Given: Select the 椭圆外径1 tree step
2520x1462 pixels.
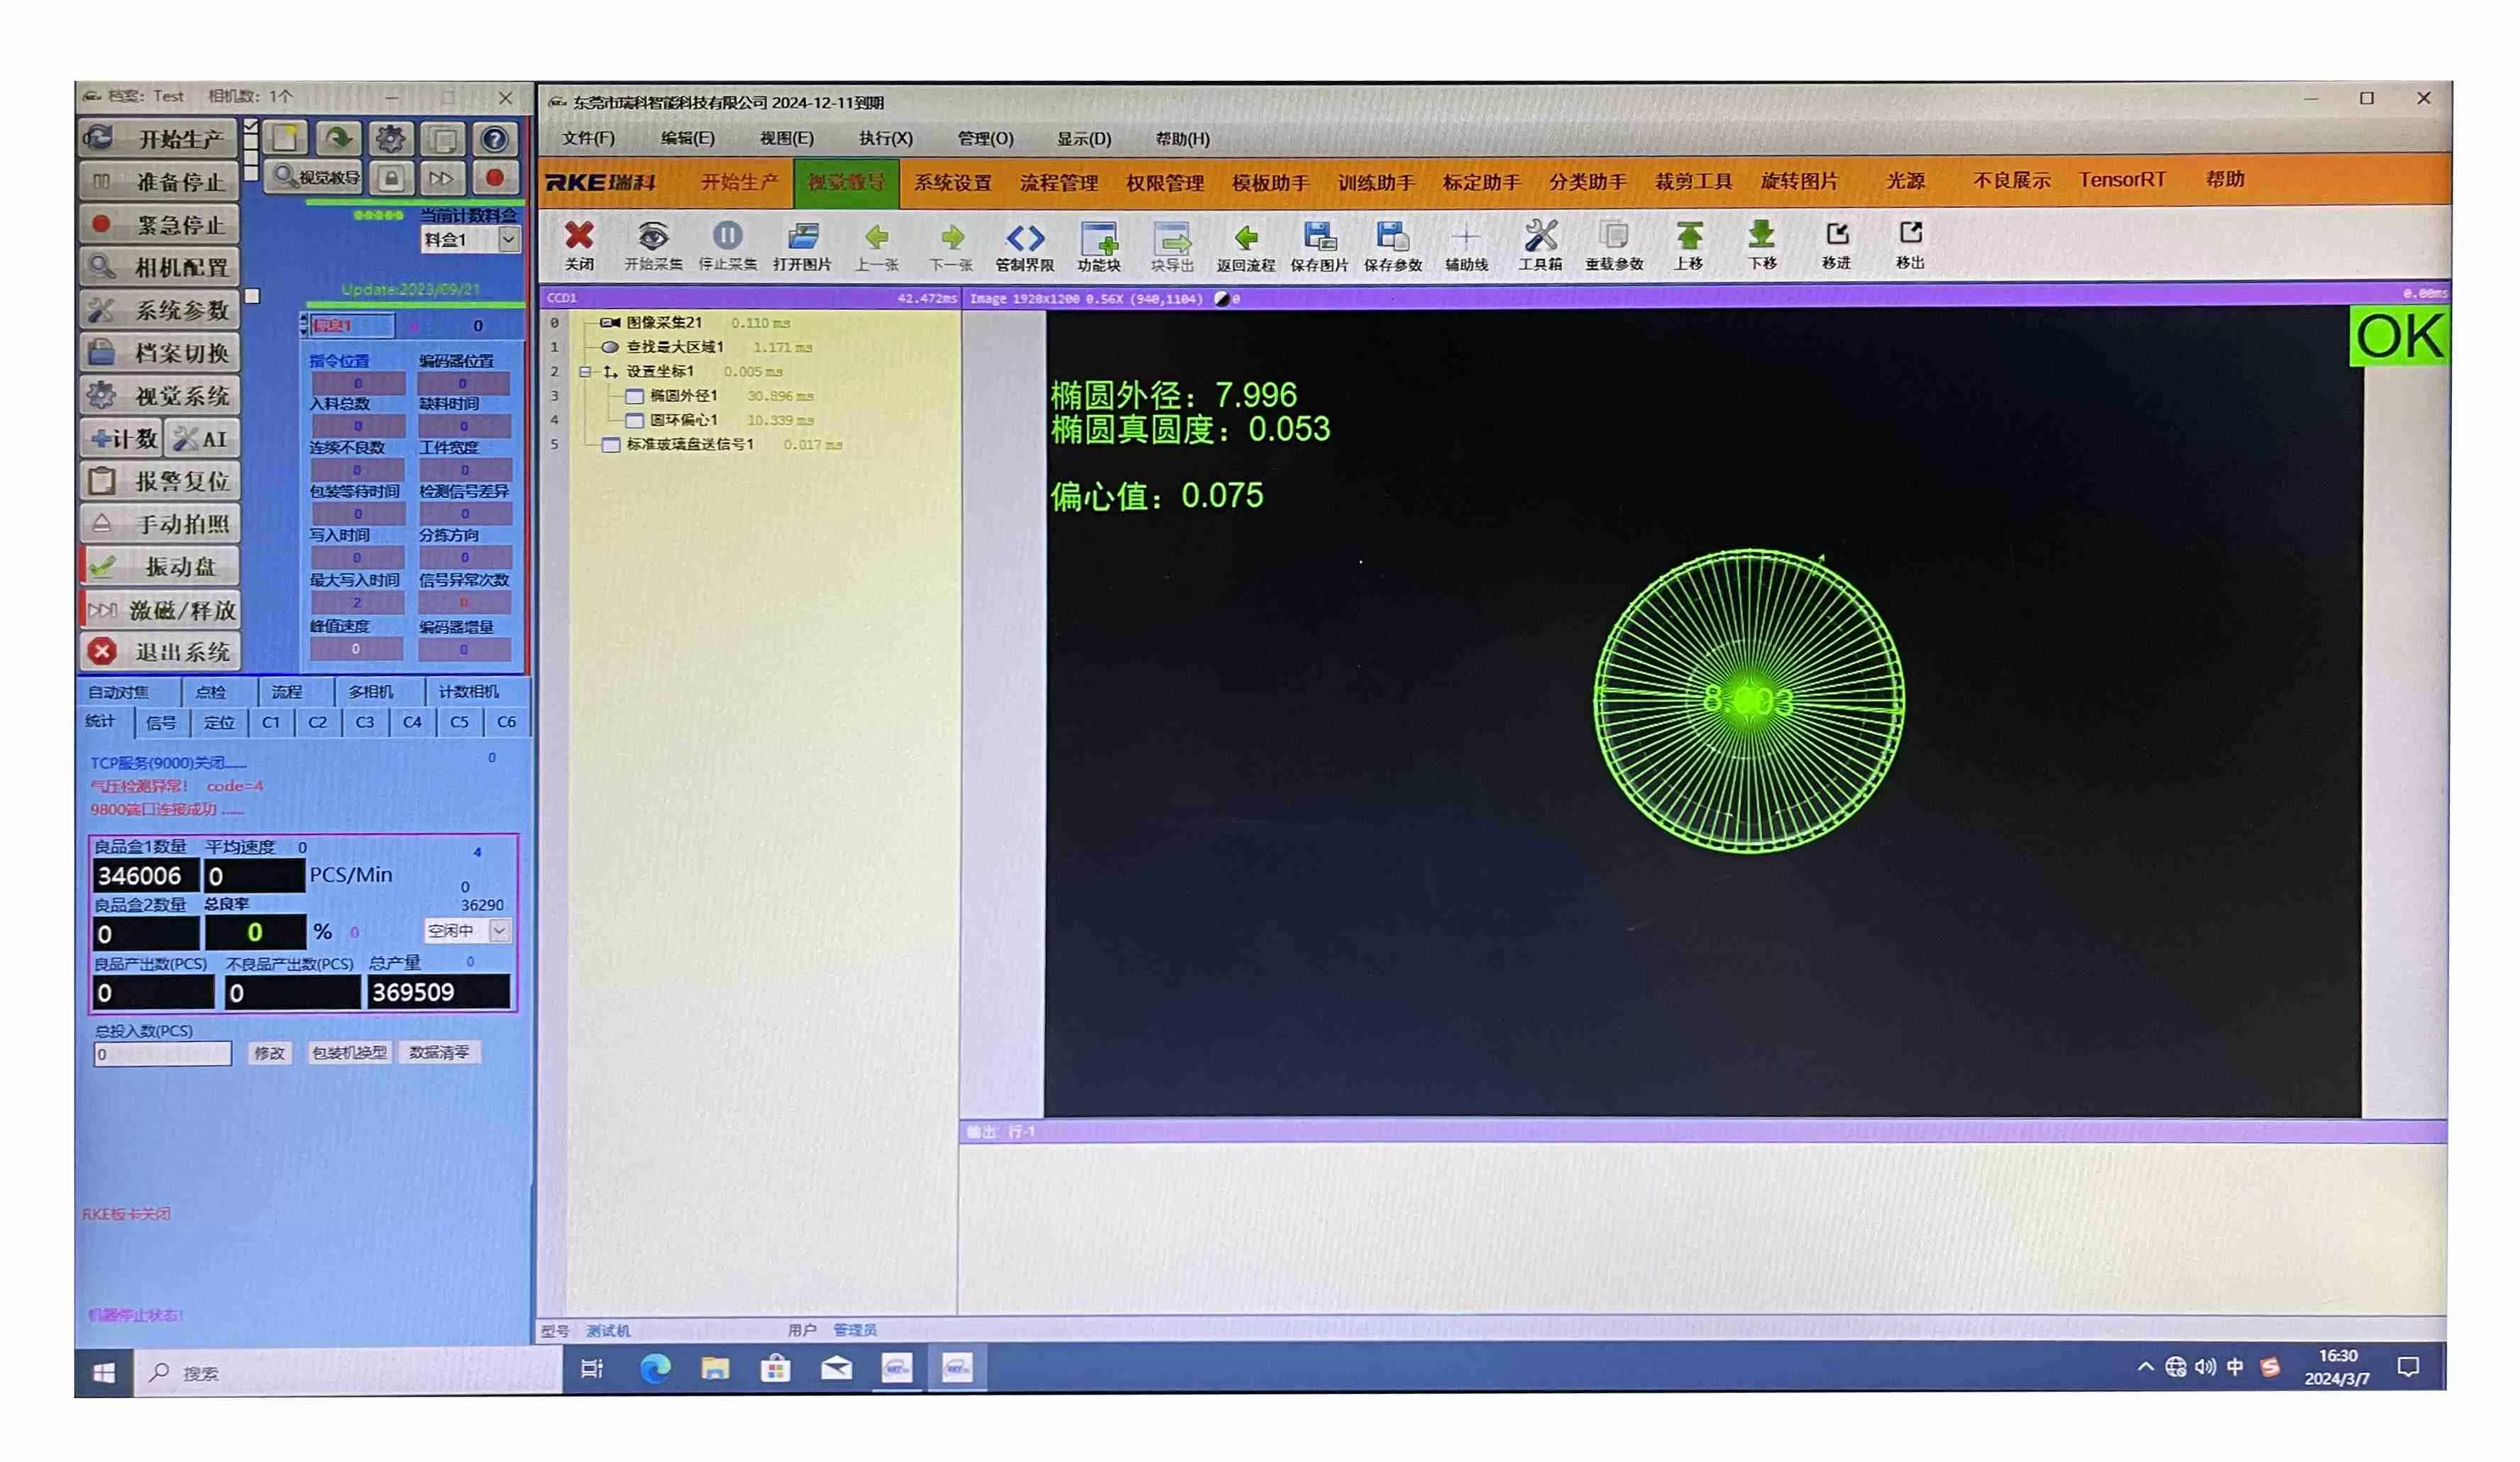Looking at the screenshot, I should (x=684, y=396).
